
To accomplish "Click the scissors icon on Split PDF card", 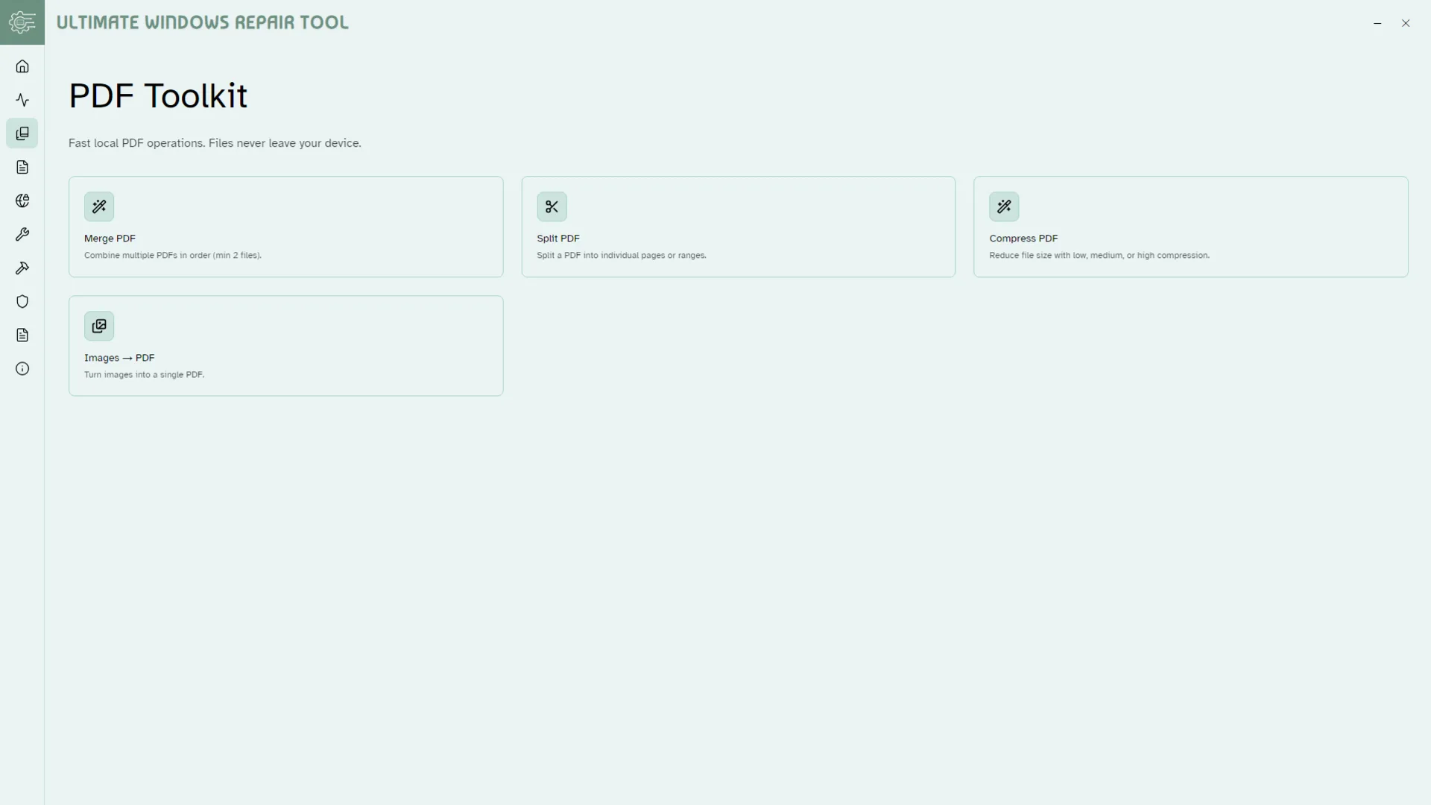I will point(552,206).
